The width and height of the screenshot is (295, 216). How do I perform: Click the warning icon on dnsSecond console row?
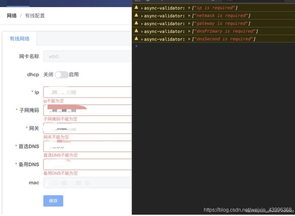pyautogui.click(x=137, y=38)
